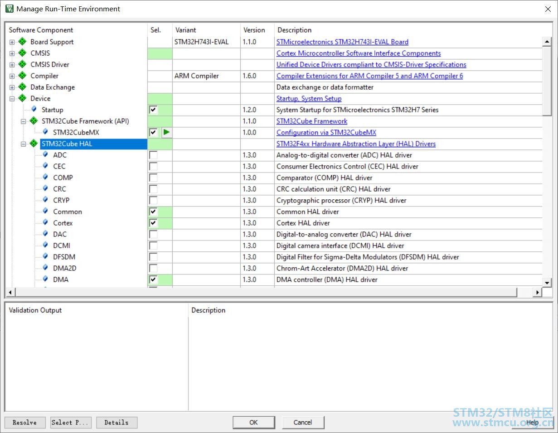Click the Cortex blue component icon
The image size is (558, 433).
tap(45, 222)
